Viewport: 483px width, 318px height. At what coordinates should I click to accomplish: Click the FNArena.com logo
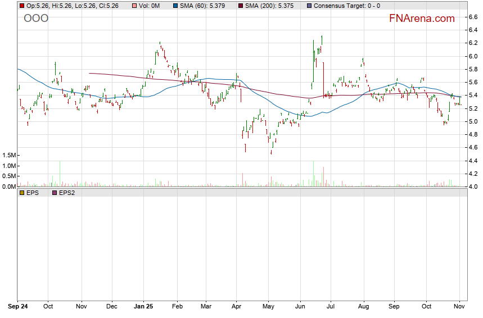tap(422, 19)
